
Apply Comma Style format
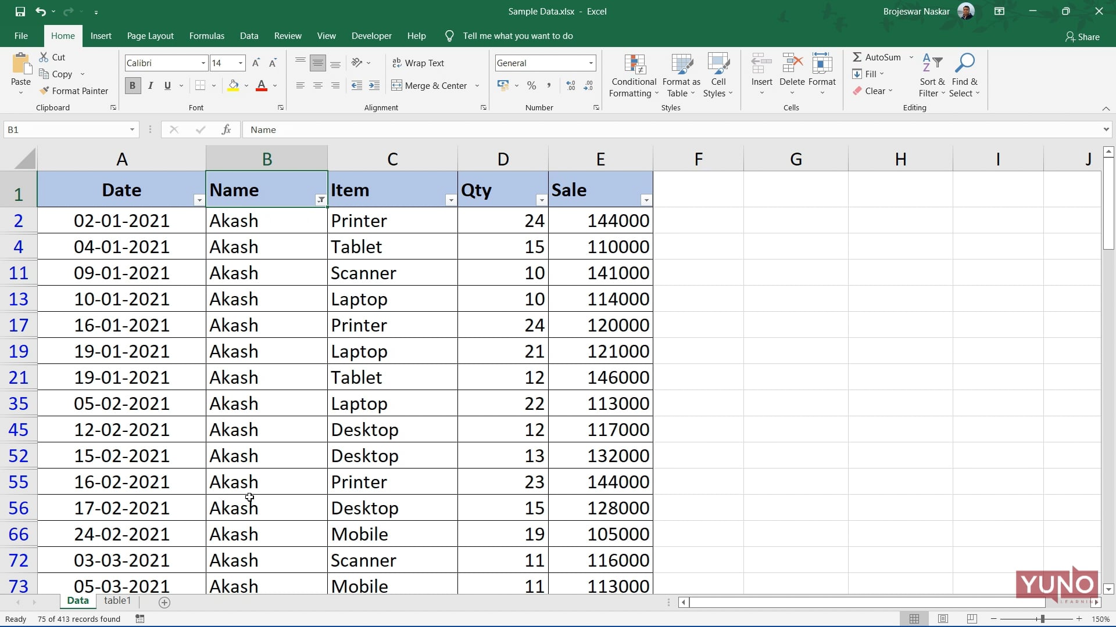point(549,85)
